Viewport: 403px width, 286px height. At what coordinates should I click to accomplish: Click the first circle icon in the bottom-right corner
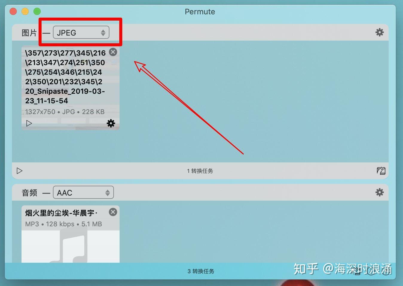coord(371,272)
